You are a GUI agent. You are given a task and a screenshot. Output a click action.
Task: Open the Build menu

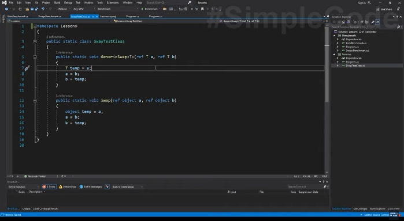pos(57,2)
